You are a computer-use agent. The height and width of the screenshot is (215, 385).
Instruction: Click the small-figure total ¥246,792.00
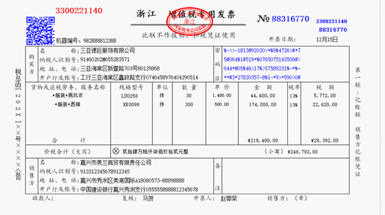(302, 152)
